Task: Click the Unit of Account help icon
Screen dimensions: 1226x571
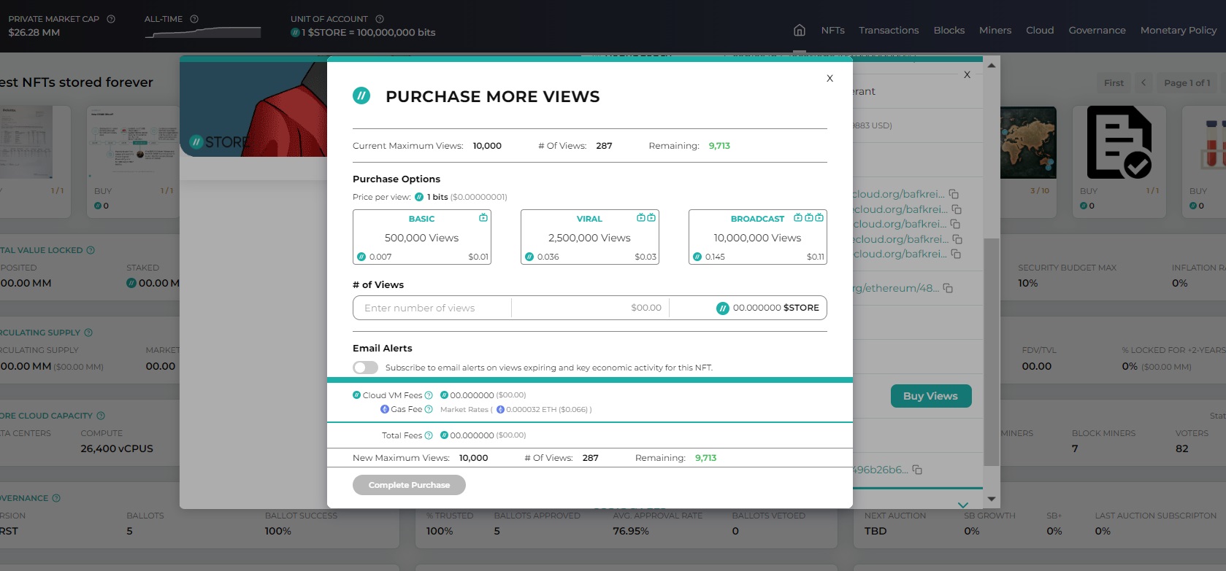Action: click(x=380, y=19)
